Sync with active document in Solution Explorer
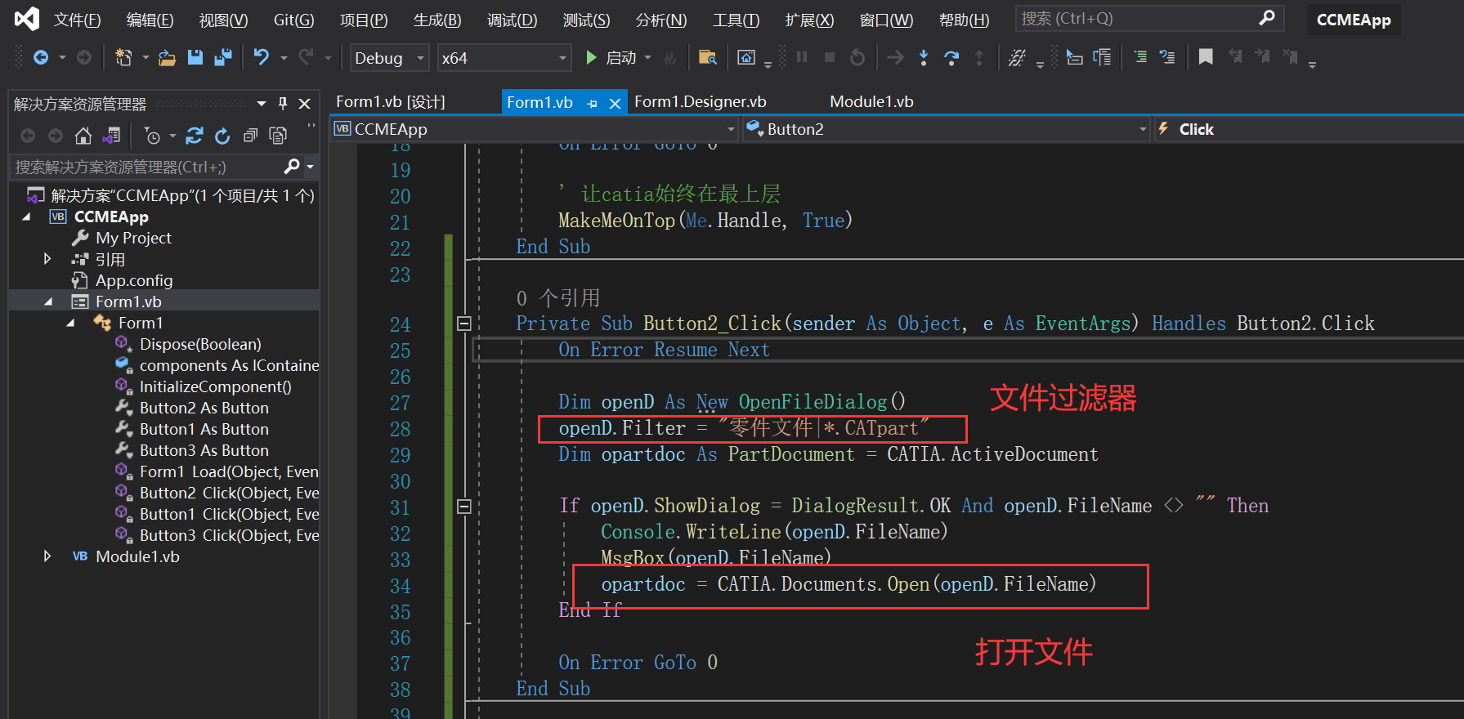The image size is (1464, 719). [x=195, y=136]
